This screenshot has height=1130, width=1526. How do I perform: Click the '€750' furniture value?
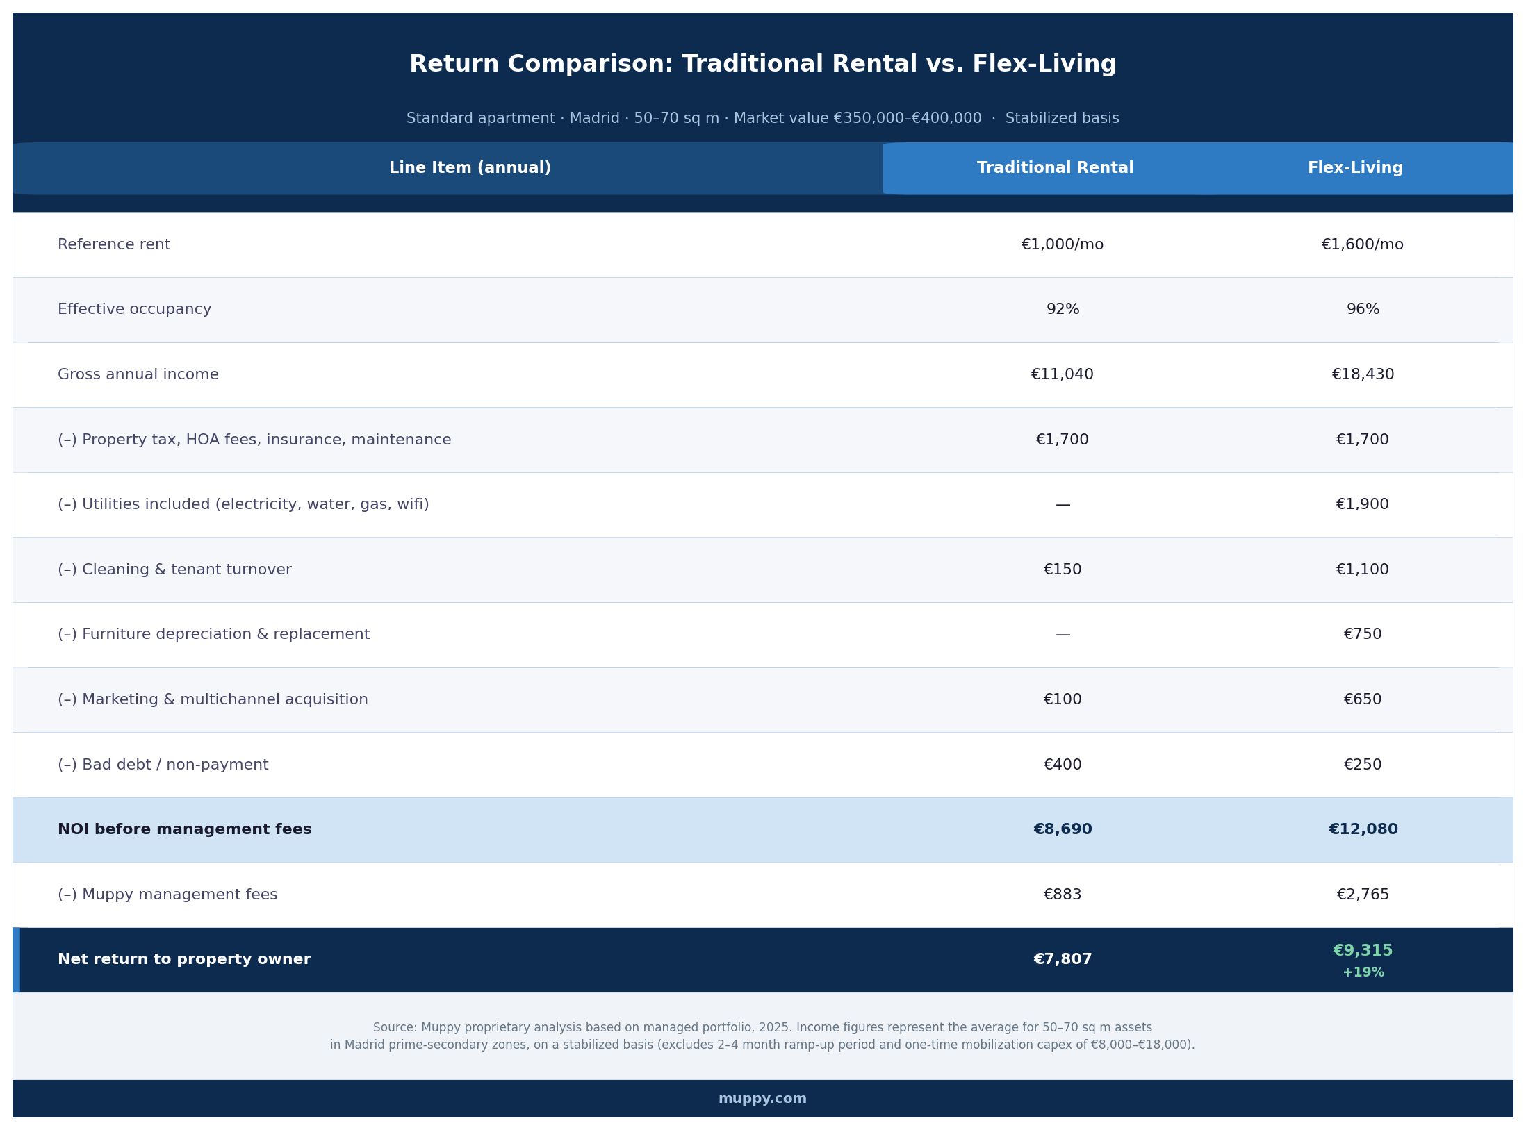pos(1363,635)
